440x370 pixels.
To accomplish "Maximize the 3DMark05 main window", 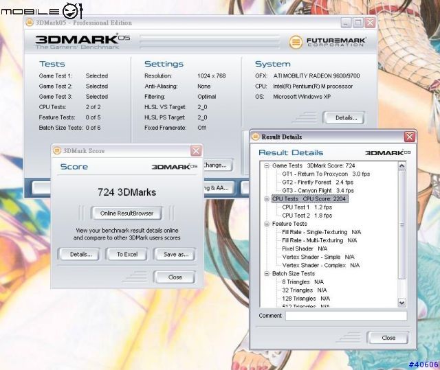I will point(358,23).
